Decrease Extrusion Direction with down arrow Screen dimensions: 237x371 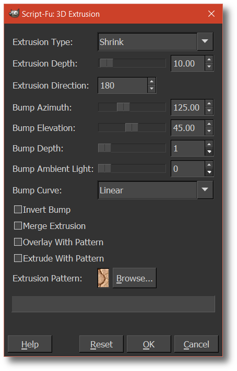(151, 89)
